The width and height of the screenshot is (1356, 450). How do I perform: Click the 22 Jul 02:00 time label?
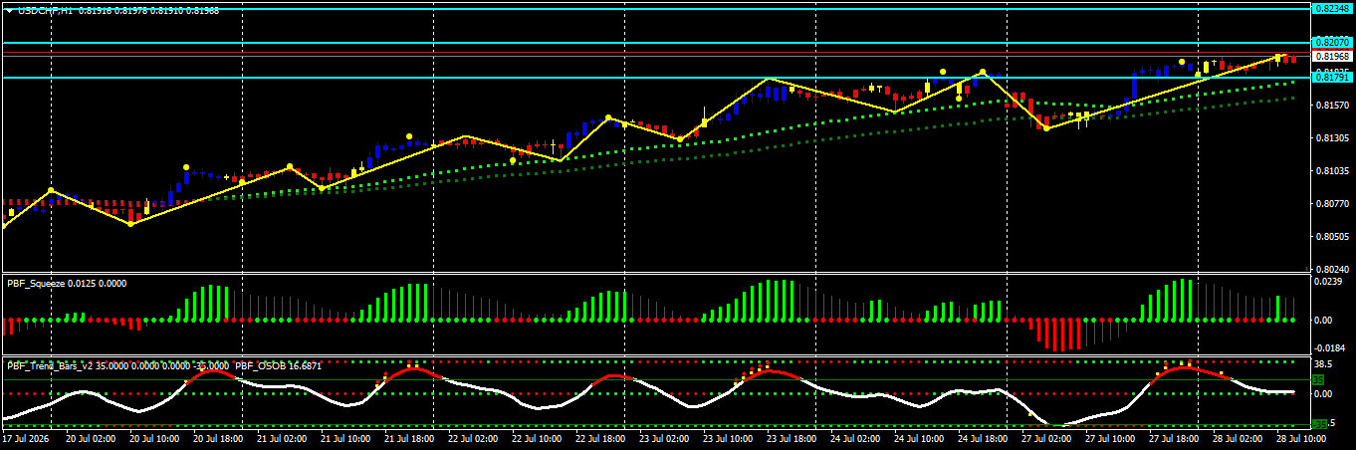473,438
